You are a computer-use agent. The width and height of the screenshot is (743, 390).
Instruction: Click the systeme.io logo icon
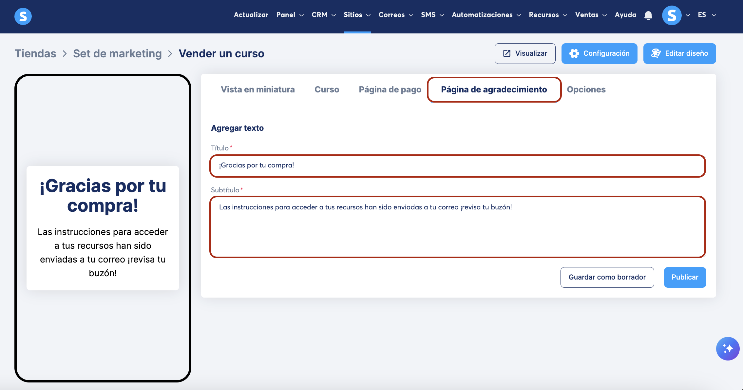[23, 16]
